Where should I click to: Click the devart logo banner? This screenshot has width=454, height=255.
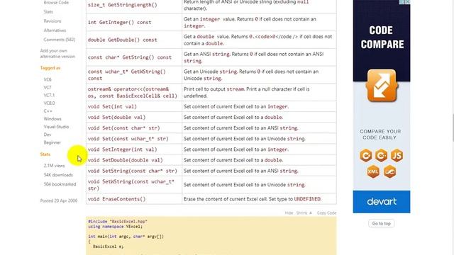click(x=382, y=201)
